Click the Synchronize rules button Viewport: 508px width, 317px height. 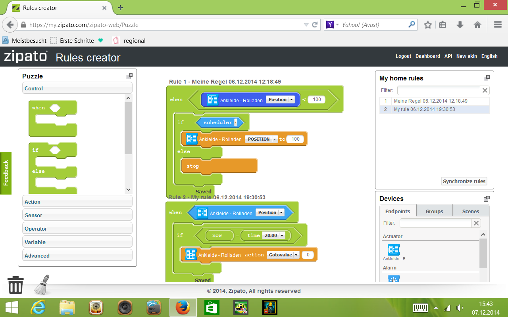464,181
